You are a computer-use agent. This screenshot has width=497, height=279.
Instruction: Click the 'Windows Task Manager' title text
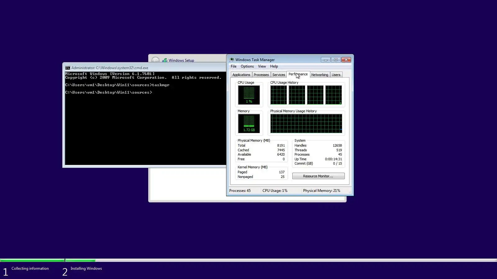255,60
